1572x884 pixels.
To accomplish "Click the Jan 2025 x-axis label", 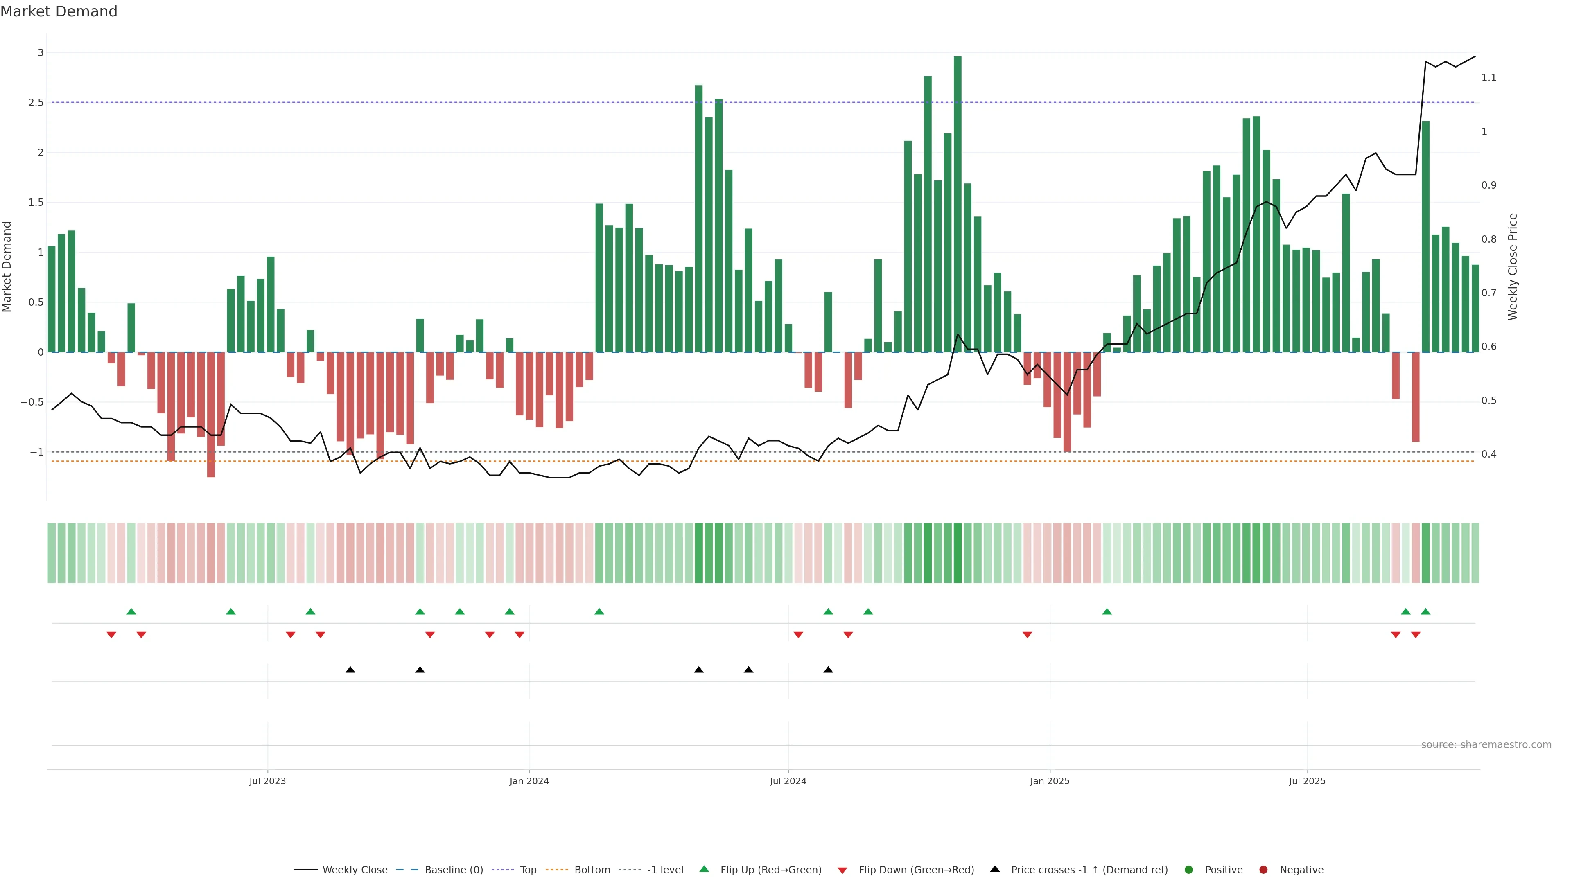I will coord(1050,781).
